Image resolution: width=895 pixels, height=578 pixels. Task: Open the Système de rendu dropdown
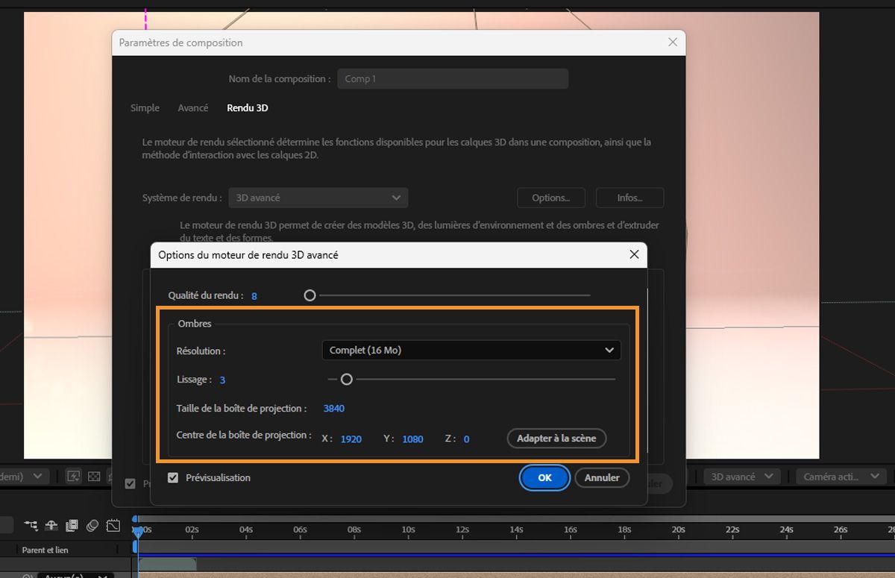(318, 198)
